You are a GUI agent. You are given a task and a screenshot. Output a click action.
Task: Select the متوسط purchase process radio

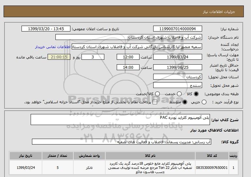tap(185, 102)
